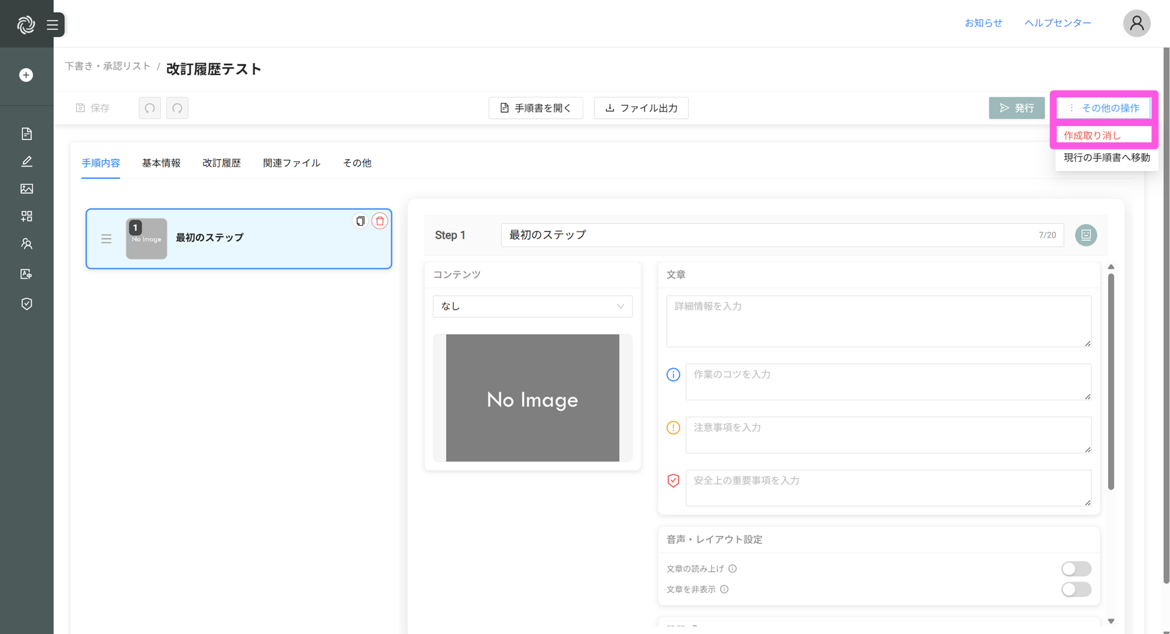Toggle 文章の読み上げ switch

pyautogui.click(x=1076, y=569)
